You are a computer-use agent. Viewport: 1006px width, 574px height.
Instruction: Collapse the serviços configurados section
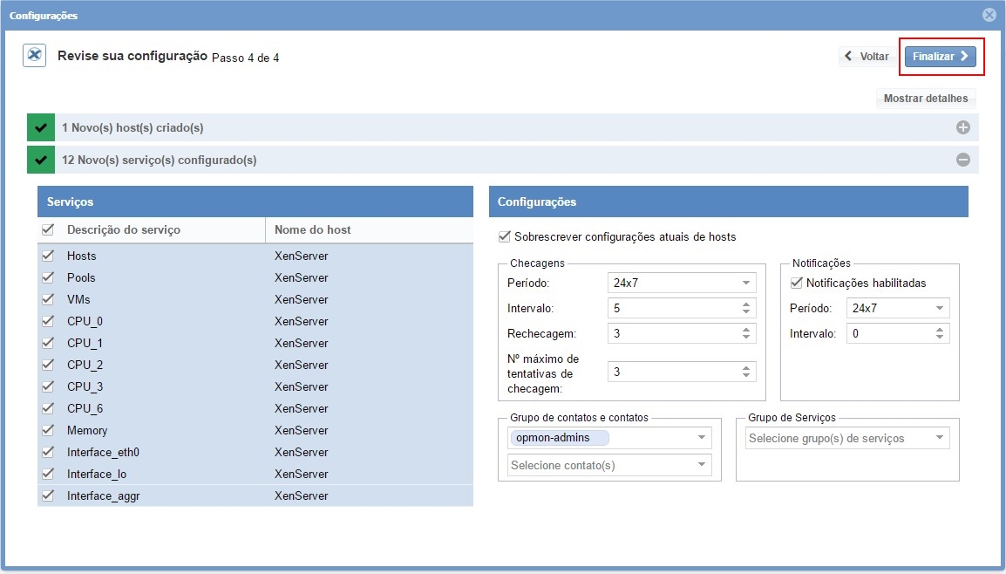[962, 160]
